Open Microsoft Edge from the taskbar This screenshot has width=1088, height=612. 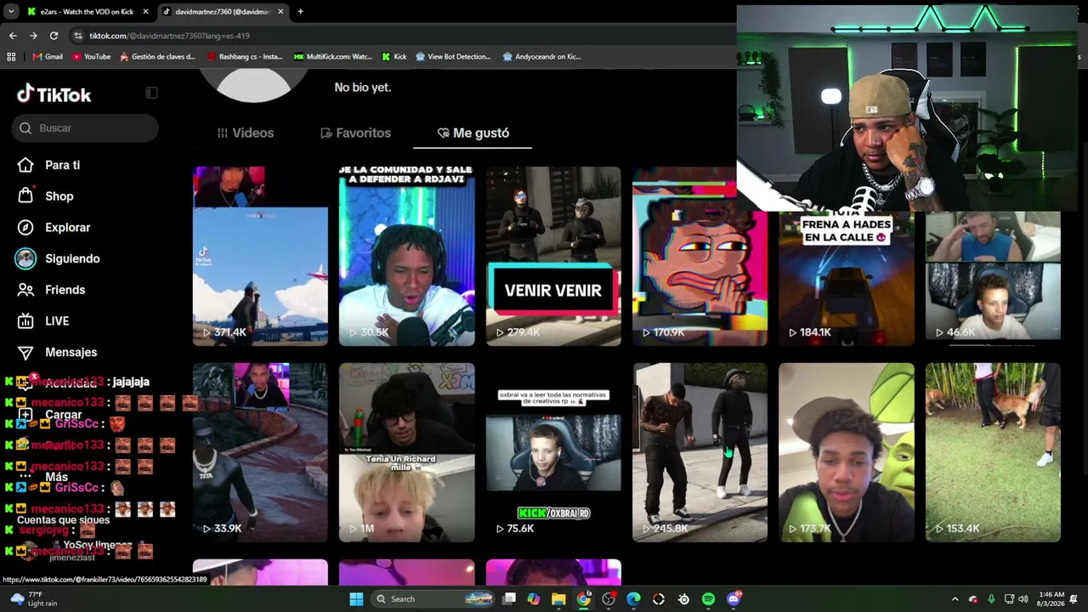pos(633,599)
